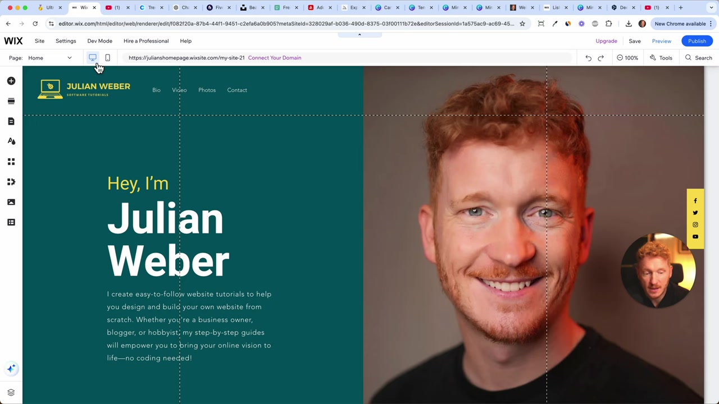Click the browser address bar
This screenshot has width=719, height=404.
pyautogui.click(x=285, y=24)
